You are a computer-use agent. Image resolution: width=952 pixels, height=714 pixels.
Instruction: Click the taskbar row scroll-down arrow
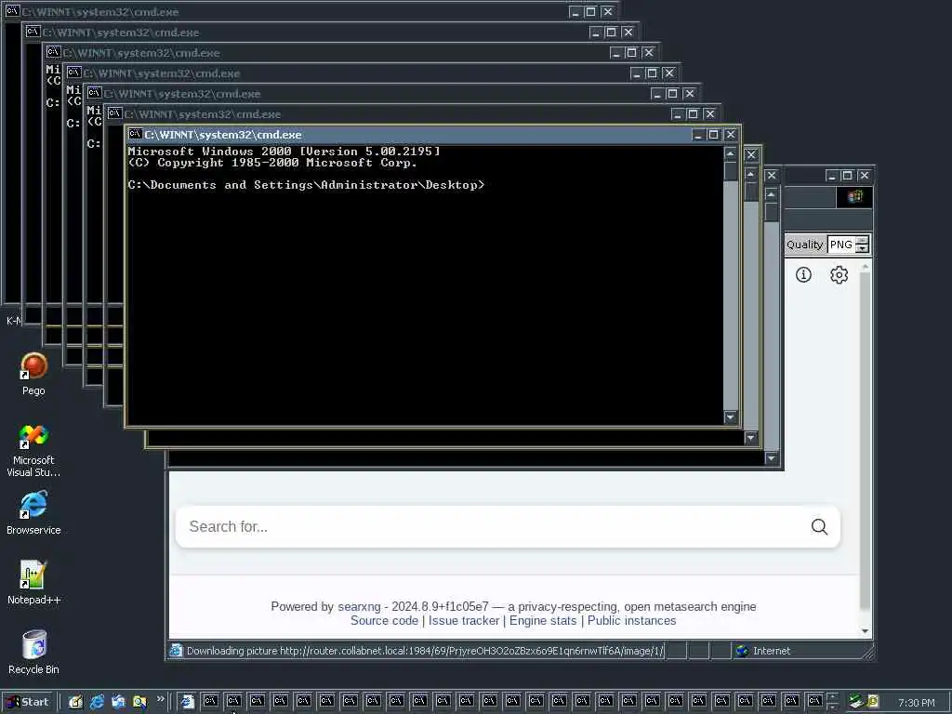coord(832,707)
